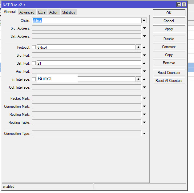
Task: Click the Dst. Port value field
Action: pos(89,63)
